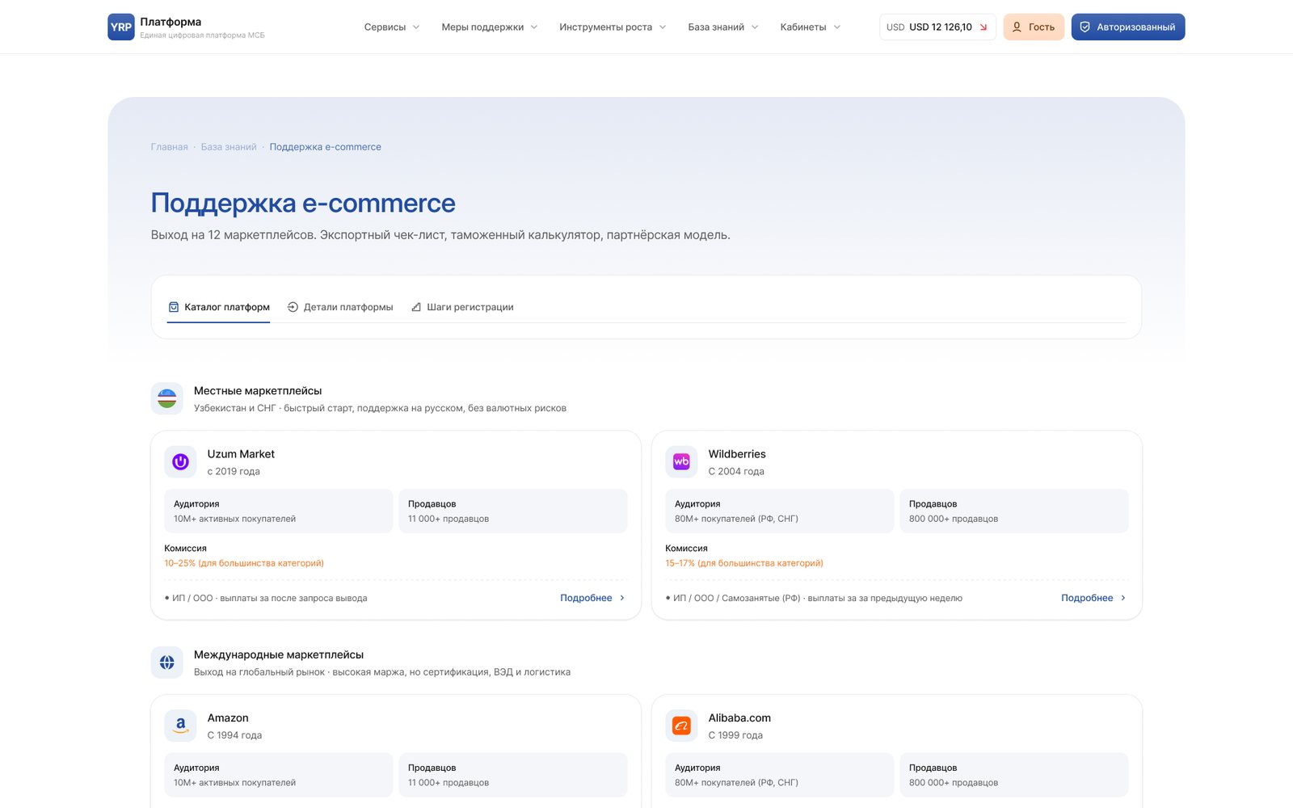Switch to the Каталог платформ tab
The image size is (1293, 808).
pos(218,307)
